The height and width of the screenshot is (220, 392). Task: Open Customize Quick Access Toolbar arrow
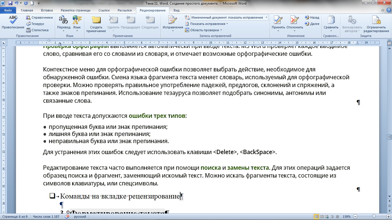[39, 4]
